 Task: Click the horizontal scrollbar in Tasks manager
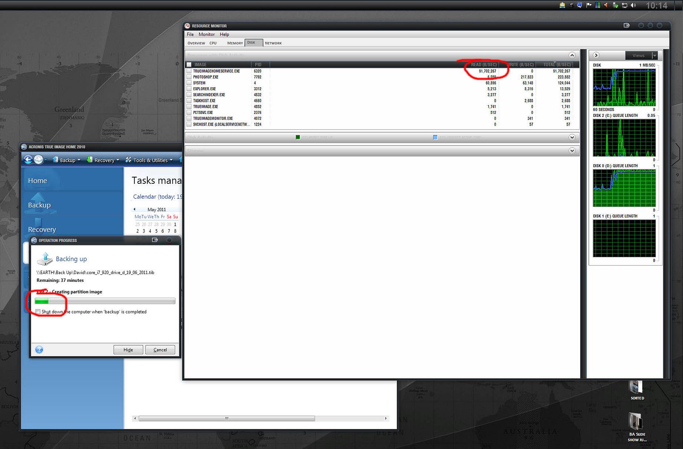[226, 418]
